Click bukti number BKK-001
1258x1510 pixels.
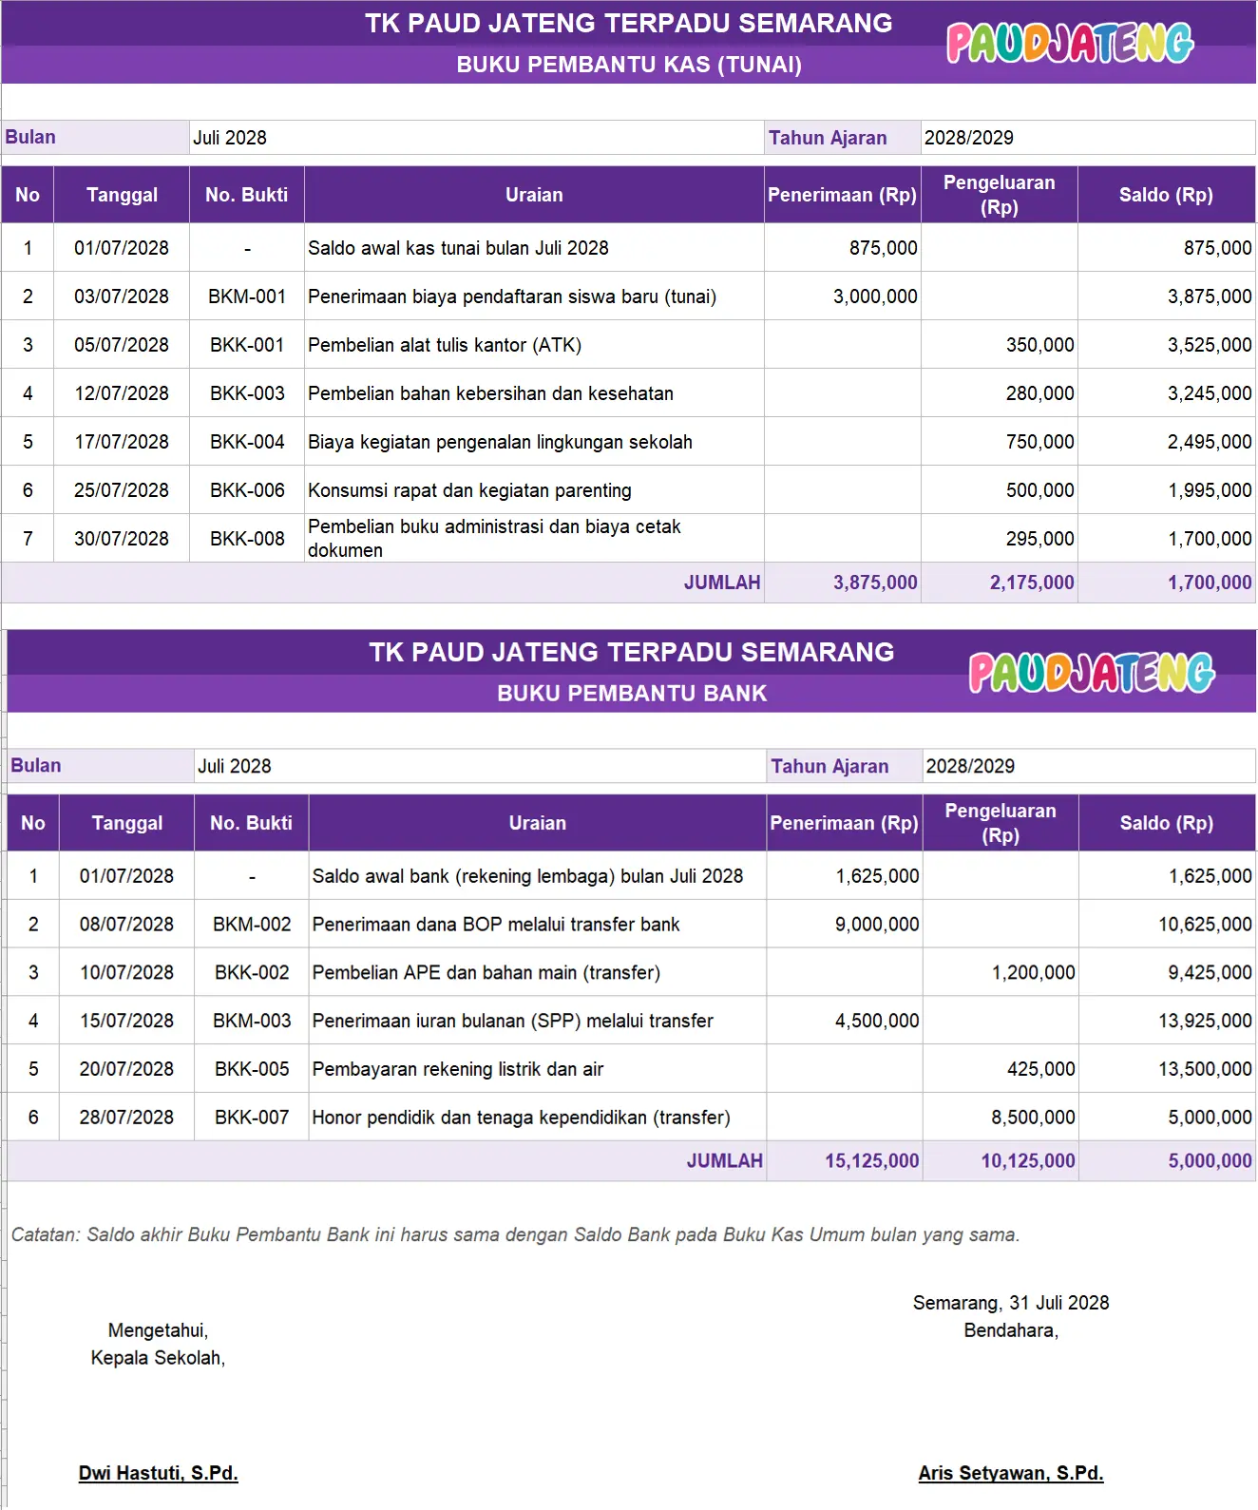(247, 345)
